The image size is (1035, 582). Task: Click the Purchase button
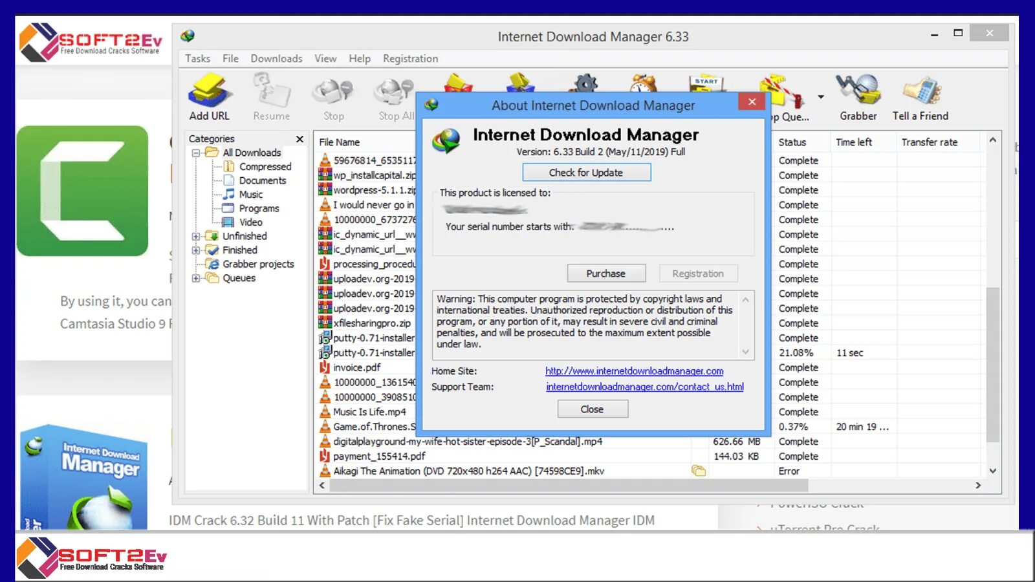click(606, 274)
